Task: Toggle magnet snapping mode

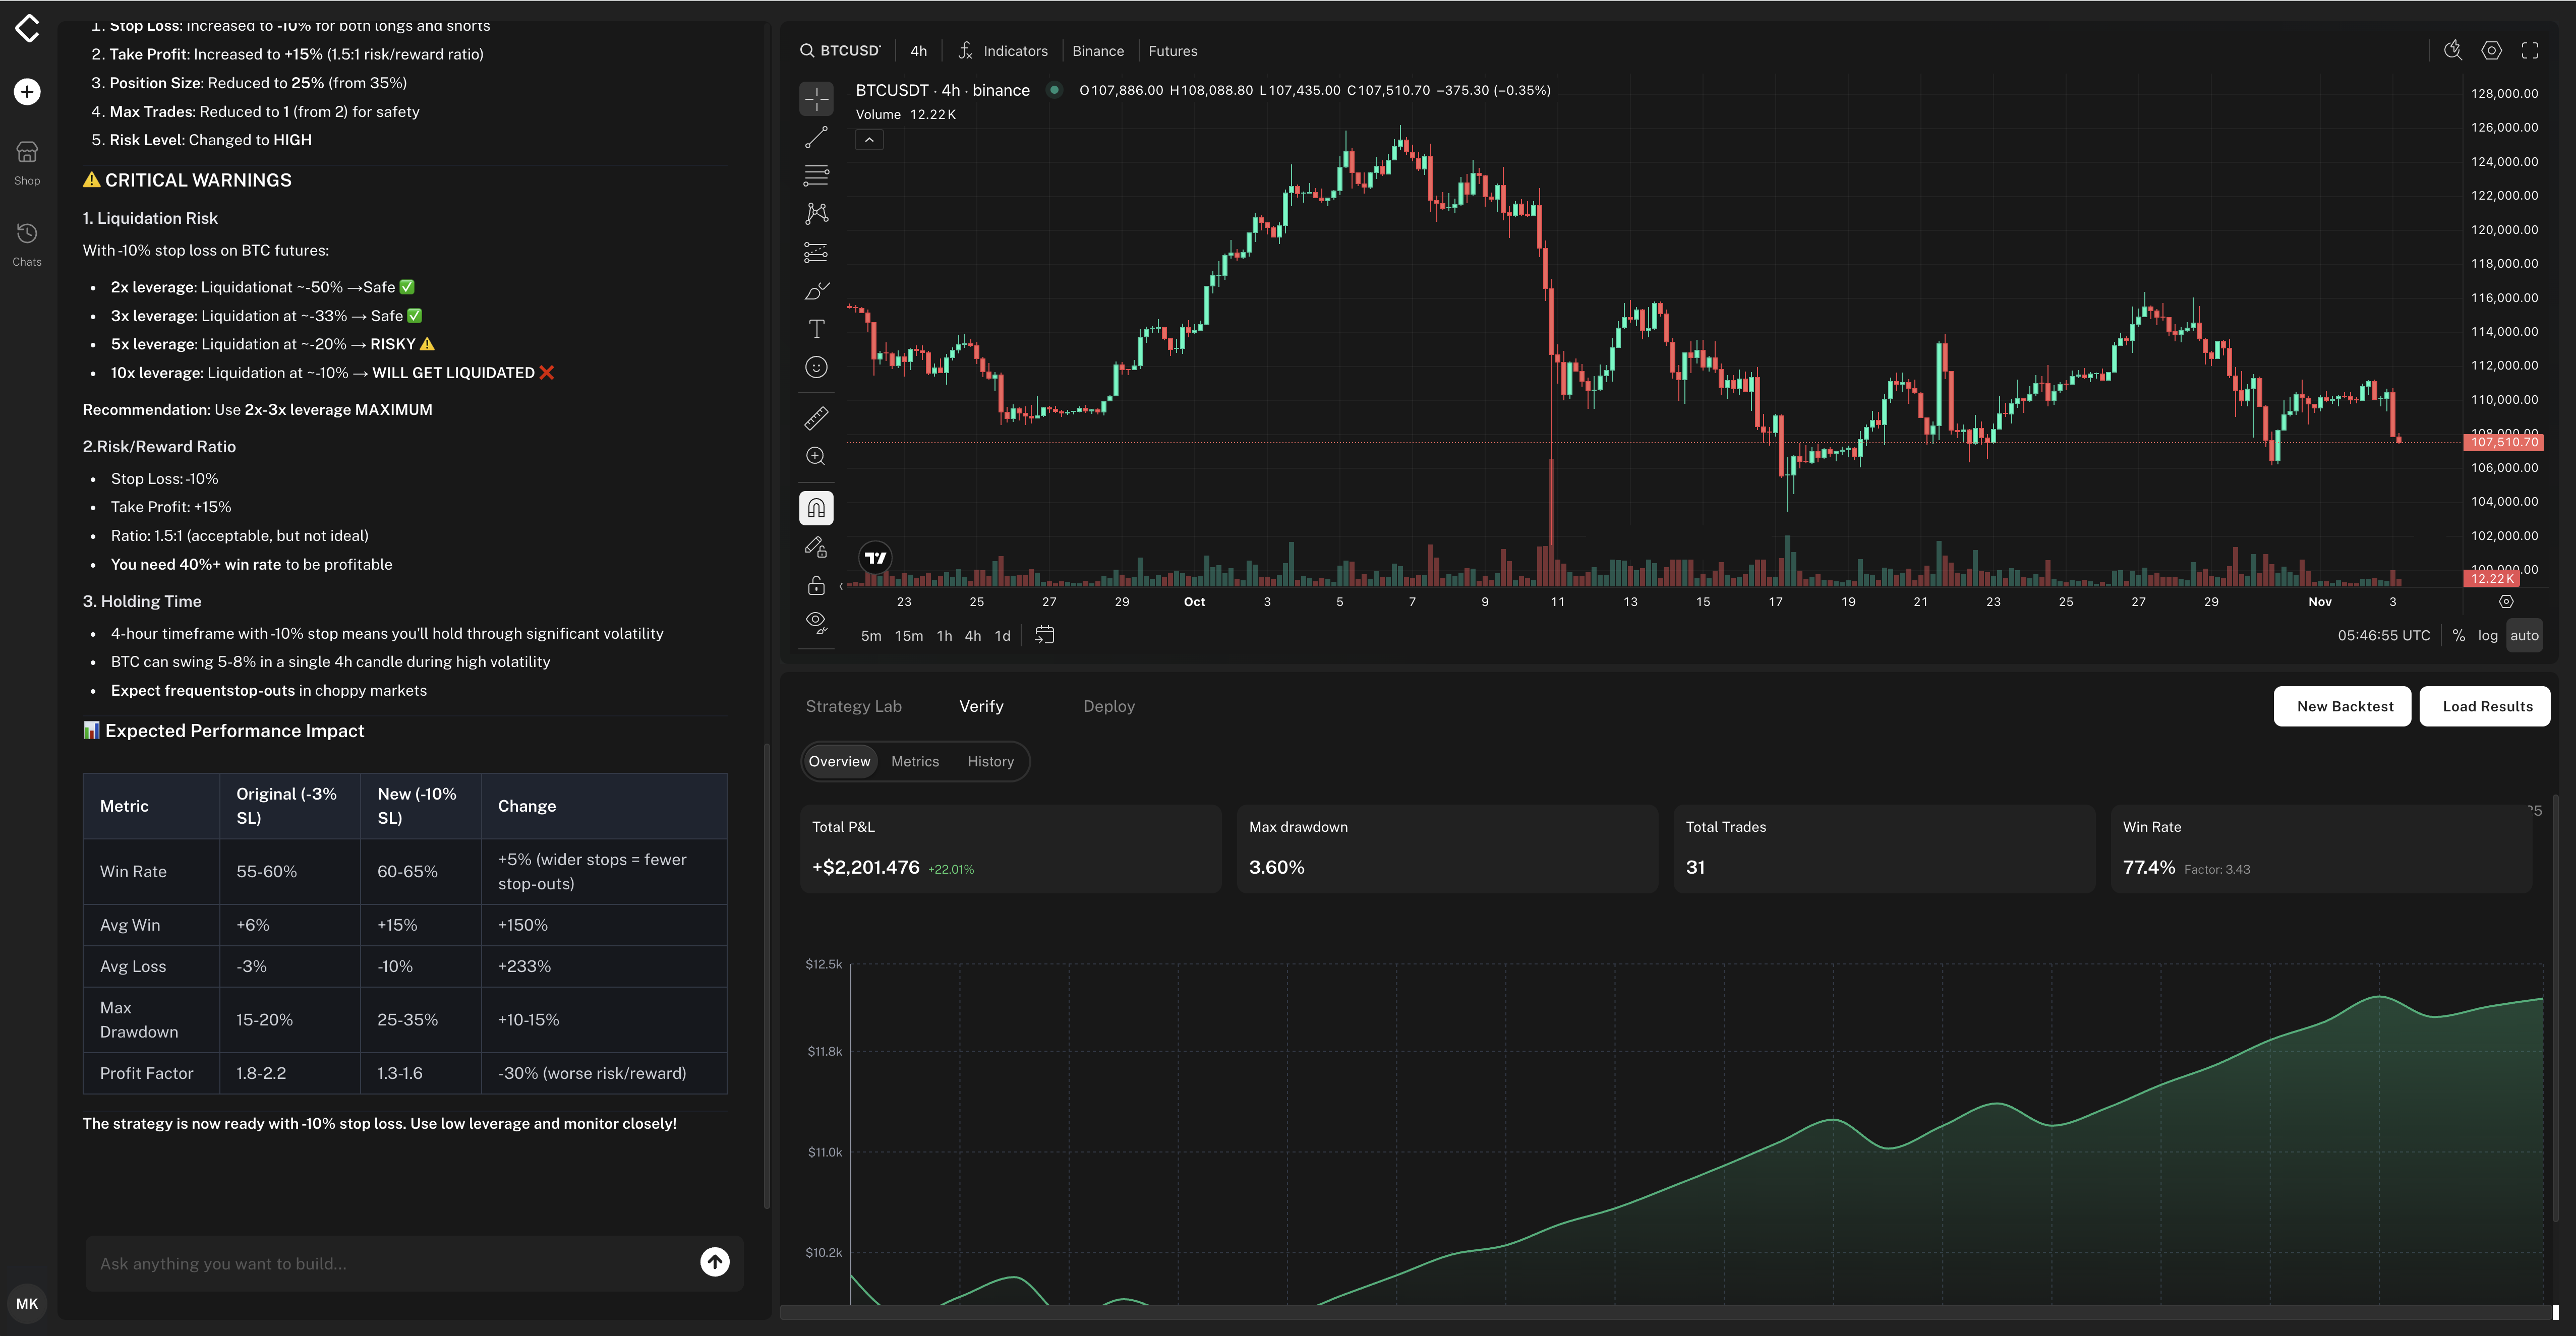Action: pos(817,507)
